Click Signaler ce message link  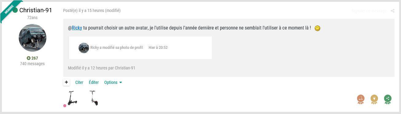point(369,11)
